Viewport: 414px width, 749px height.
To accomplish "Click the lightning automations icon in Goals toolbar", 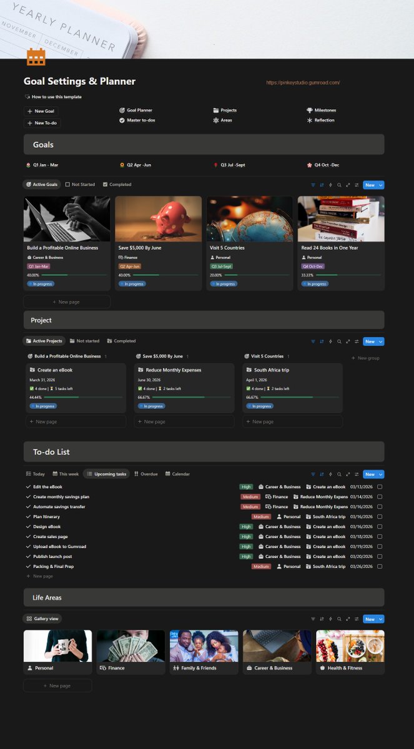I will [x=331, y=185].
